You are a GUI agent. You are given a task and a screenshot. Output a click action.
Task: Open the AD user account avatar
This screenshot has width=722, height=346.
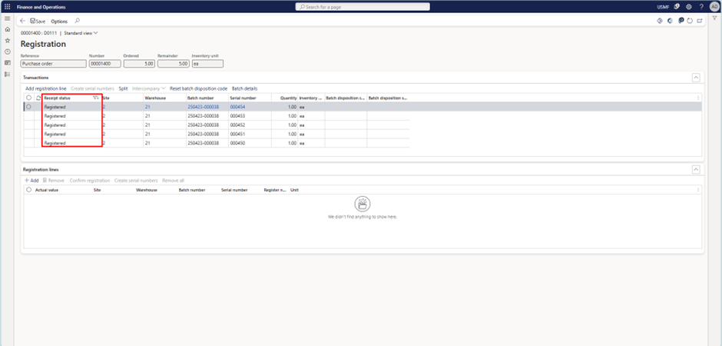pos(714,7)
